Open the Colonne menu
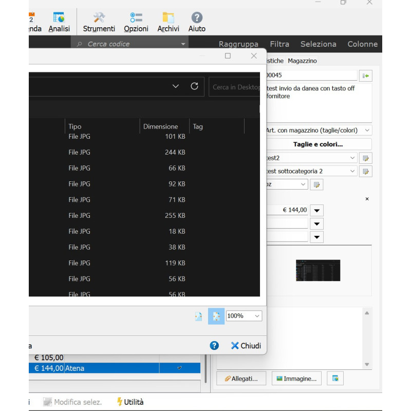This screenshot has height=411, width=411. pyautogui.click(x=363, y=44)
